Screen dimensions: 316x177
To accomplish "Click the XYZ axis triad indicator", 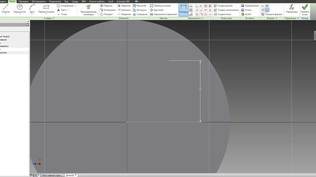I will tap(37, 162).
